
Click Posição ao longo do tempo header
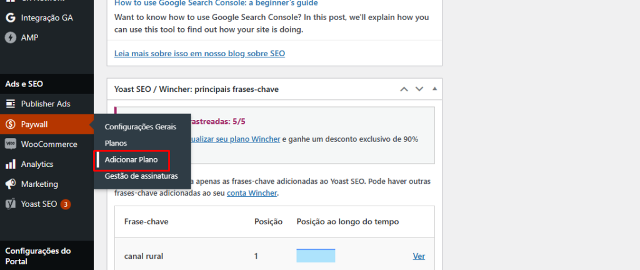pos(347,221)
